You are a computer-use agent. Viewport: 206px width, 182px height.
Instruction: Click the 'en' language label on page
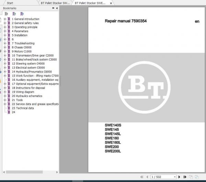click(x=197, y=21)
